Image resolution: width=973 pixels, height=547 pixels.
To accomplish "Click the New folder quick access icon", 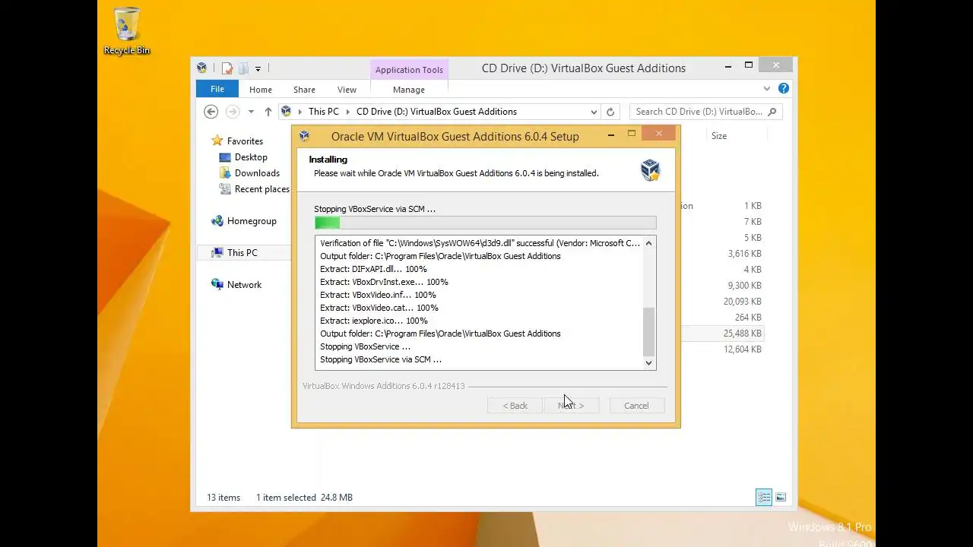I will [x=243, y=68].
